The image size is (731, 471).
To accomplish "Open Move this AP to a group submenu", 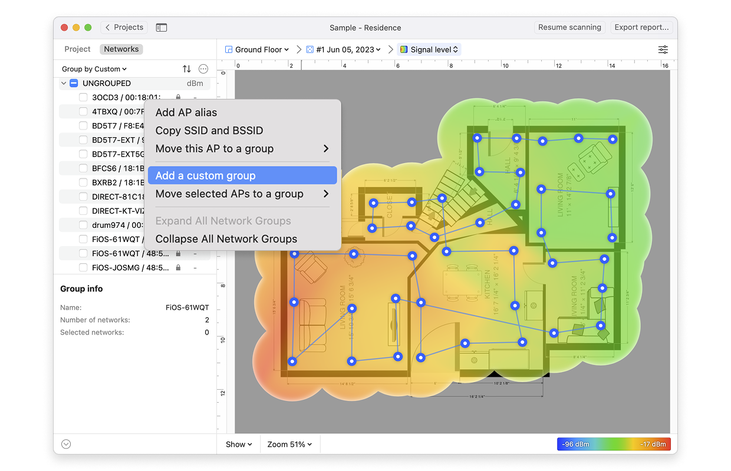I will (x=242, y=148).
